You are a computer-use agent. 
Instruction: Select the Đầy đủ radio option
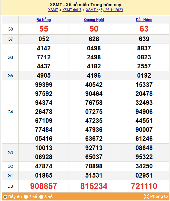coord(5,197)
